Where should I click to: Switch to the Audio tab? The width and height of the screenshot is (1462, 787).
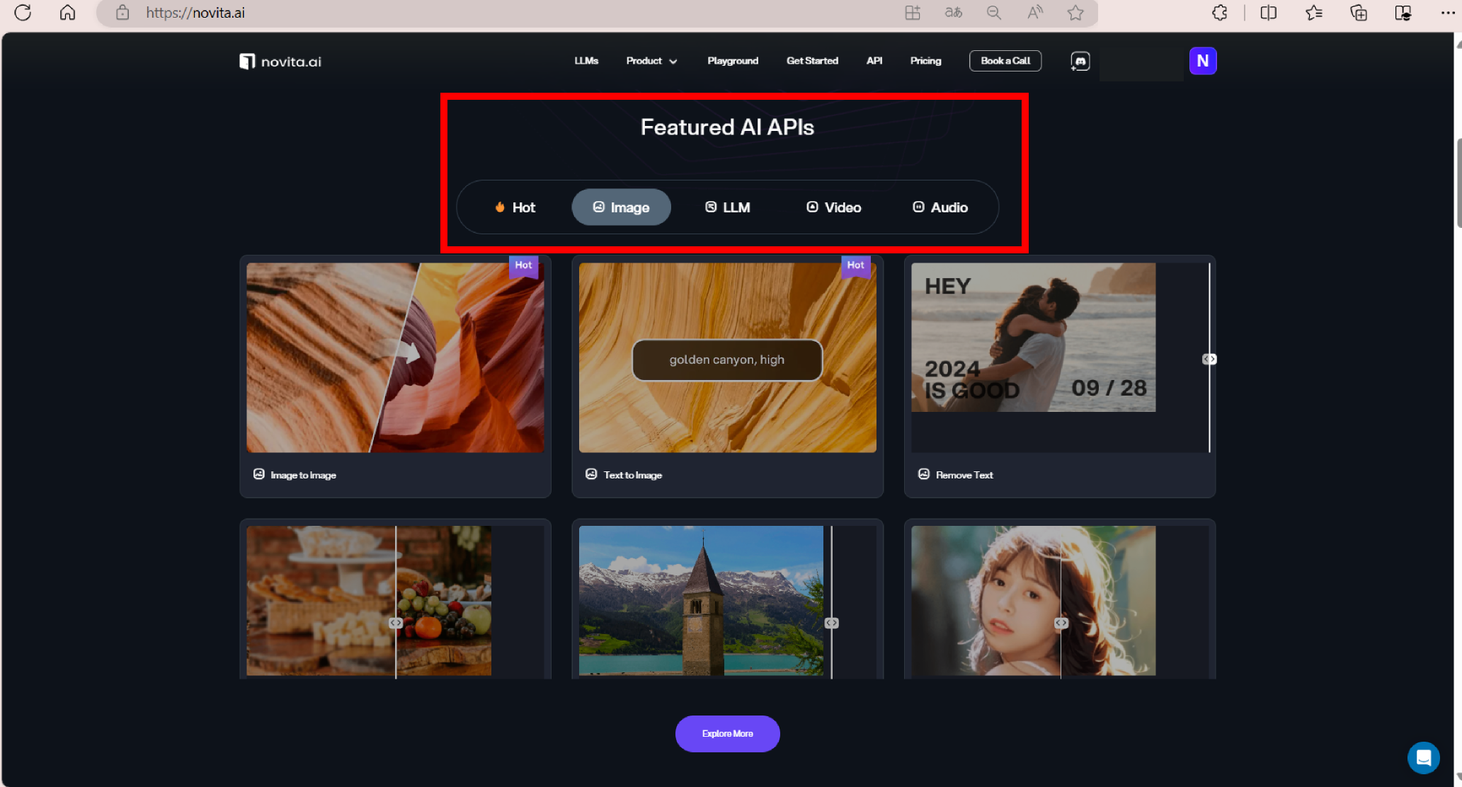(940, 207)
